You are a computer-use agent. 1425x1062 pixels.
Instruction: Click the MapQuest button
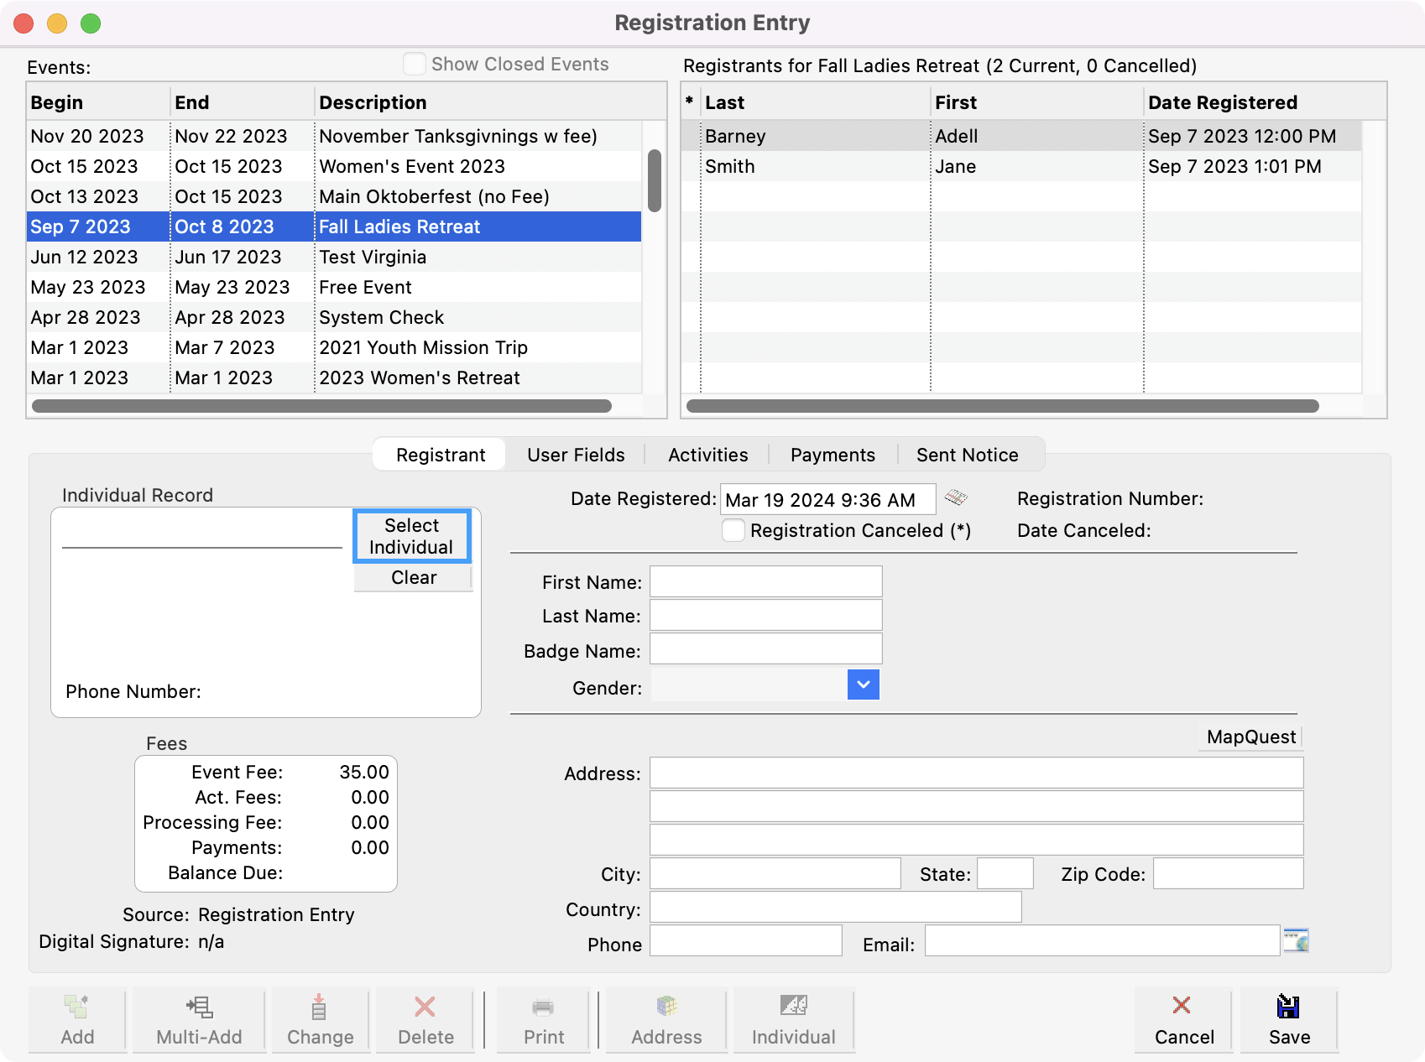point(1250,737)
